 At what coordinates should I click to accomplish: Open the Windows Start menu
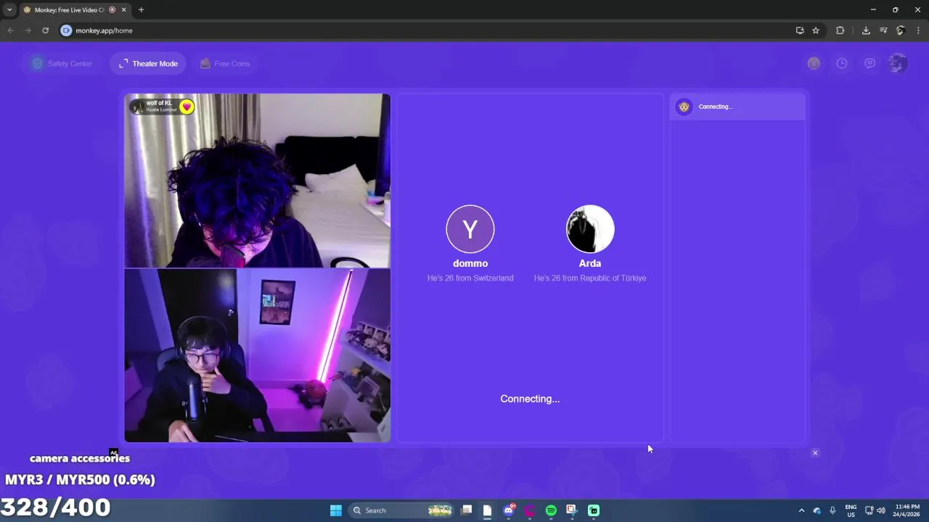point(335,510)
